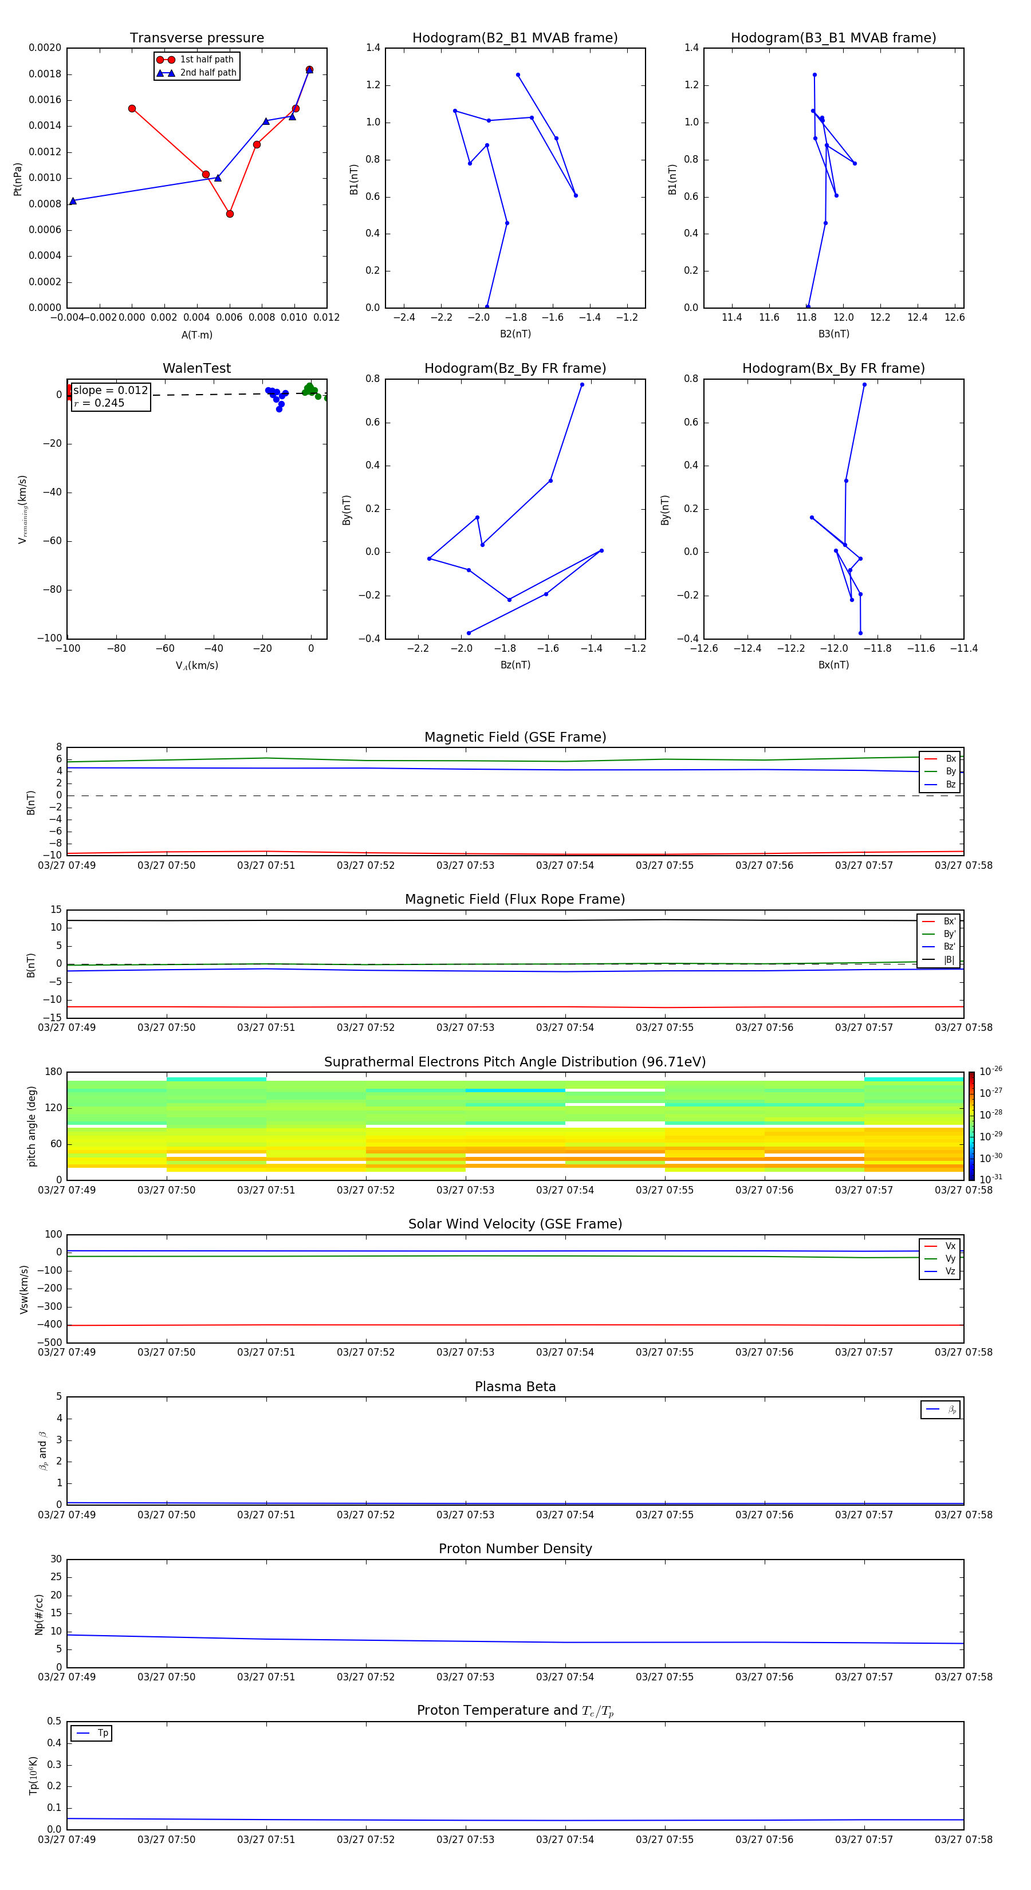Image resolution: width=1031 pixels, height=1890 pixels.
Task: Select '|B|' in the Flux Rope legend
Action: pyautogui.click(x=939, y=960)
